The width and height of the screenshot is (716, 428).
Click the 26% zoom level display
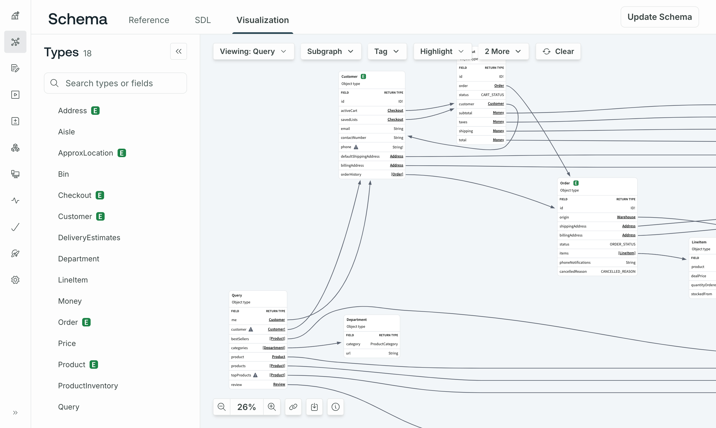[x=247, y=407]
